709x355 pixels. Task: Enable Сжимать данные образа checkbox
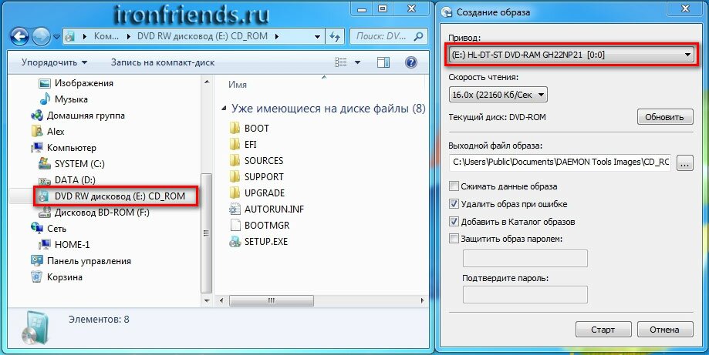coord(454,186)
